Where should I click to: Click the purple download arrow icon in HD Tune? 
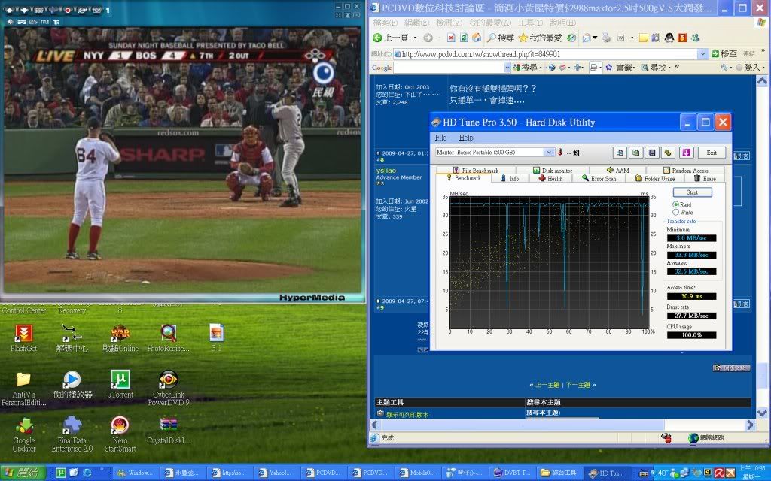(x=687, y=153)
